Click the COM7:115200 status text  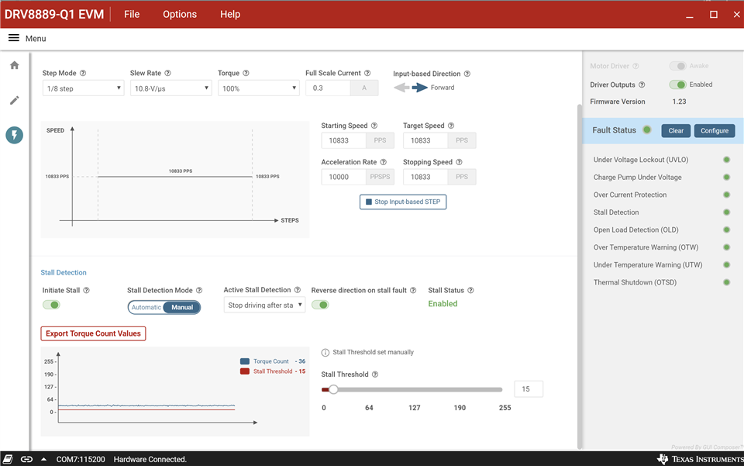tap(81, 459)
